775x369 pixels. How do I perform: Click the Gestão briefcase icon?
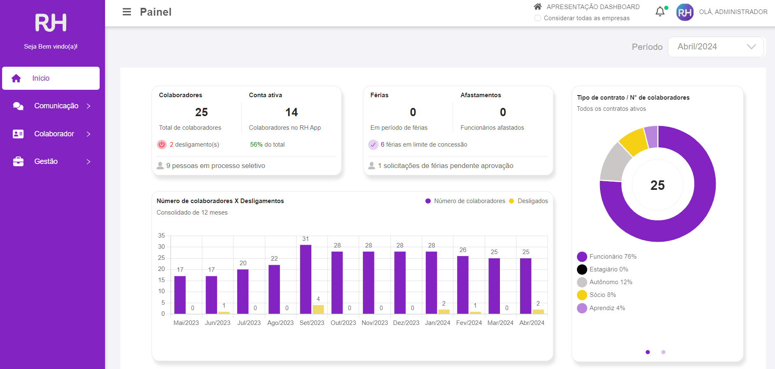click(18, 161)
